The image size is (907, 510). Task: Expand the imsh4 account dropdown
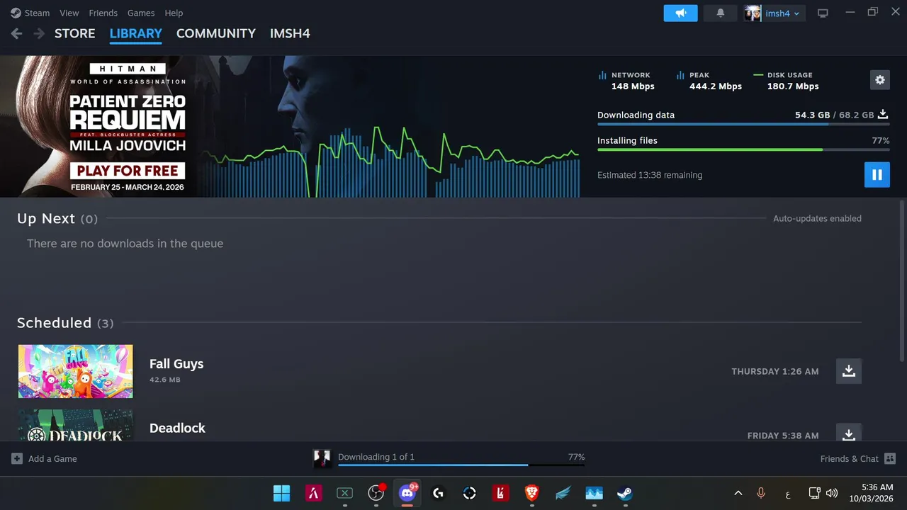[x=783, y=13]
